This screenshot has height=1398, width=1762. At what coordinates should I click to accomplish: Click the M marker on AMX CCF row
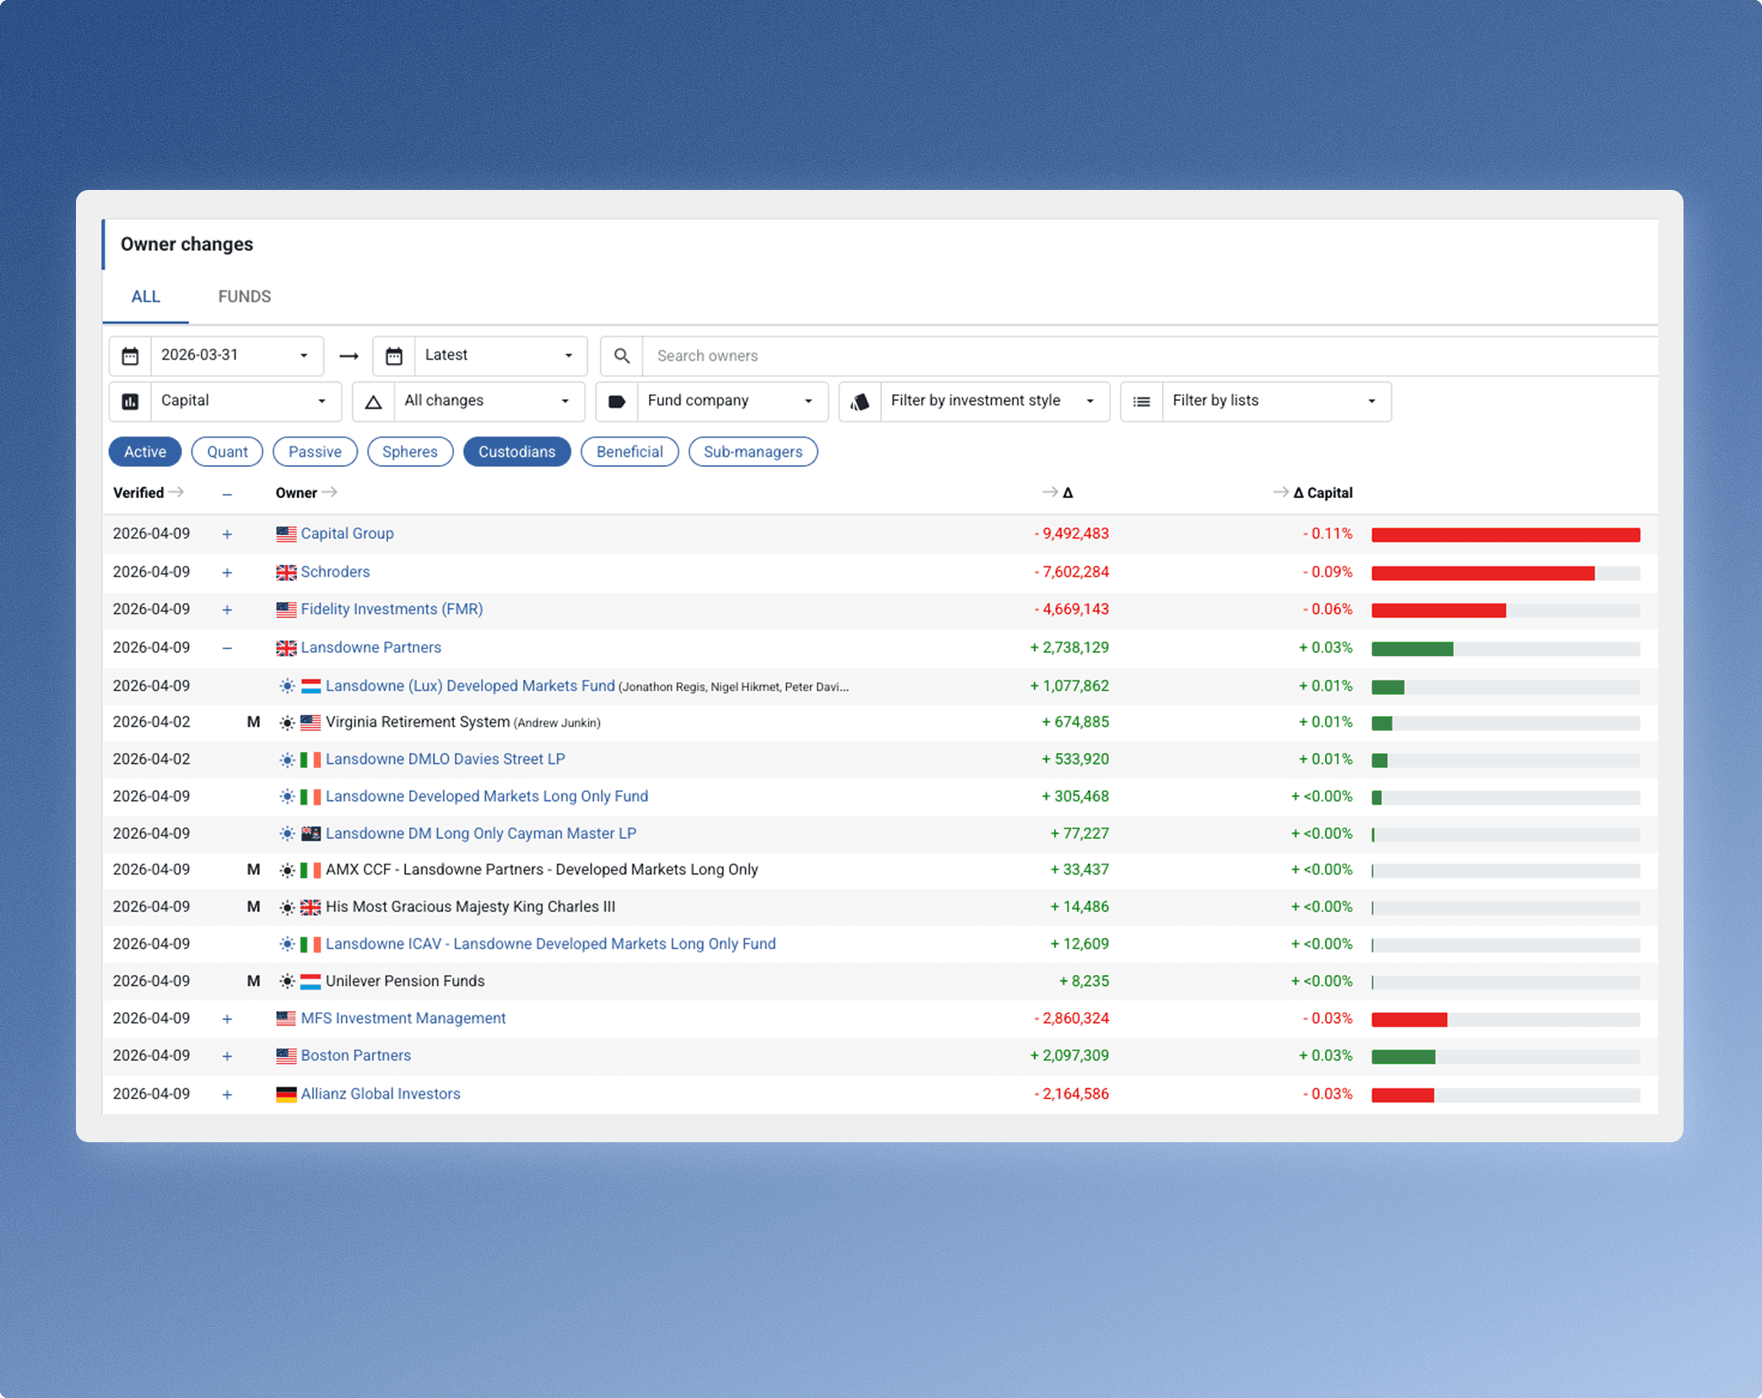[253, 870]
